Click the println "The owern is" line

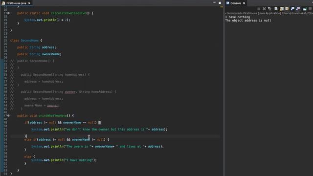(x=97, y=146)
